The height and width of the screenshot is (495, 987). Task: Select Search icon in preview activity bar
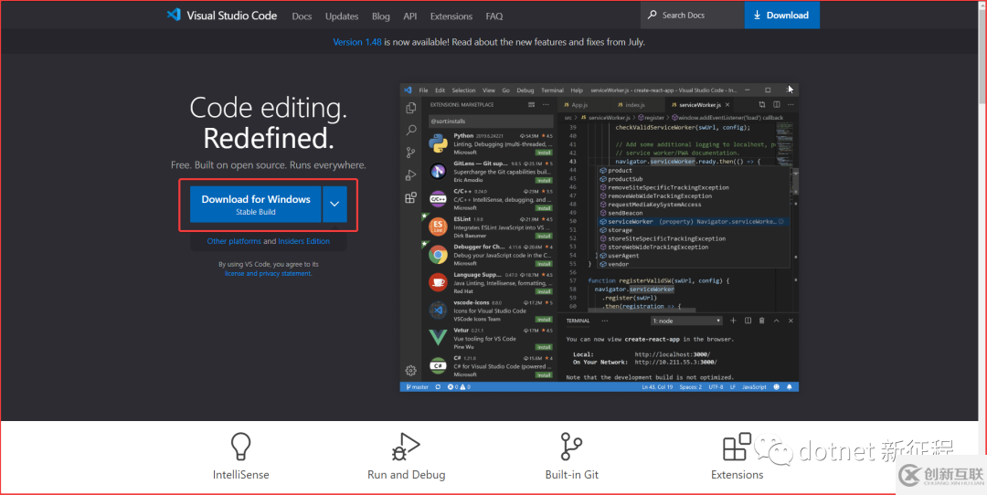(x=411, y=131)
